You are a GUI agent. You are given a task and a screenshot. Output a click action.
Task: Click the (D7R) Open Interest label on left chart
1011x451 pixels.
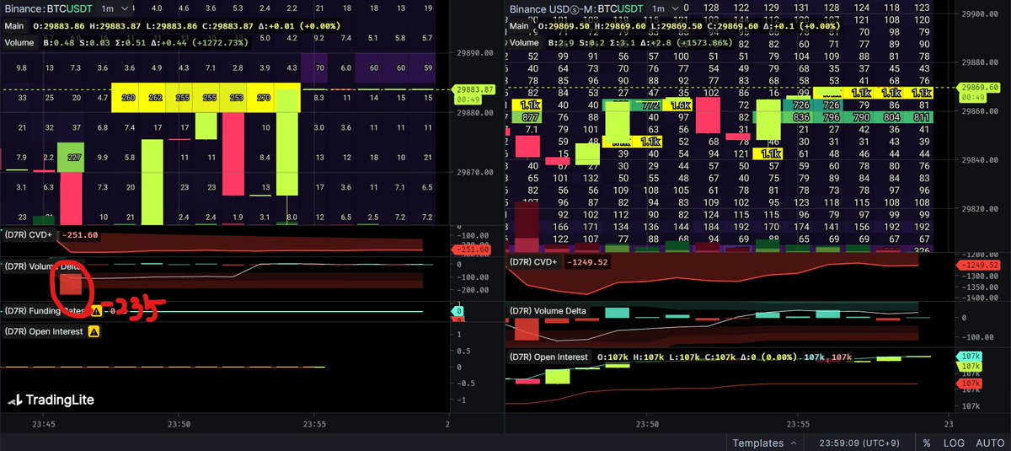(x=44, y=331)
